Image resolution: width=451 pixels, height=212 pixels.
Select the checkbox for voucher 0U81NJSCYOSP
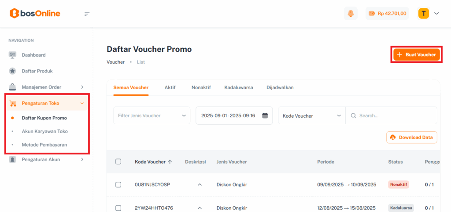click(x=118, y=184)
